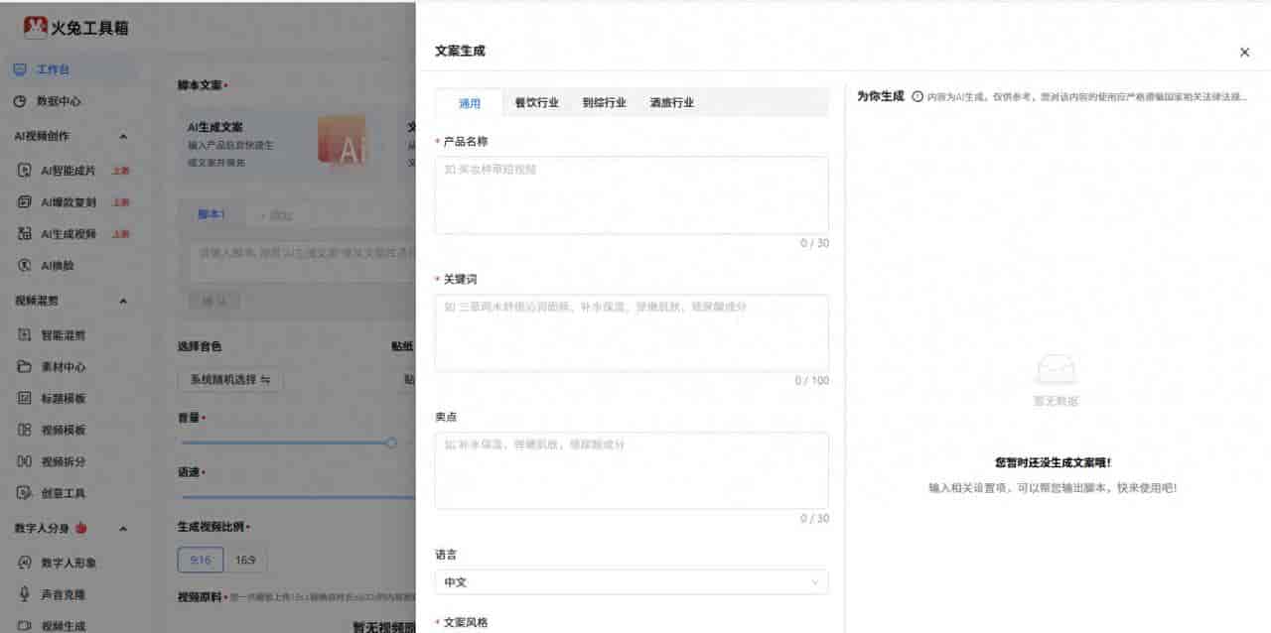
Task: Switch to the 酒旅行业 tab
Action: (x=671, y=103)
